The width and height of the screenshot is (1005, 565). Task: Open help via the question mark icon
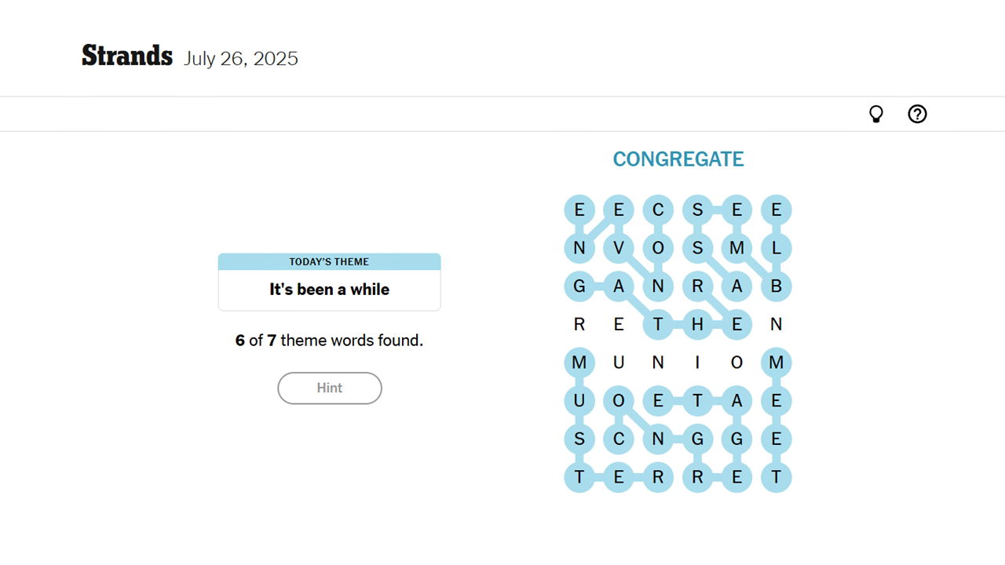tap(917, 114)
